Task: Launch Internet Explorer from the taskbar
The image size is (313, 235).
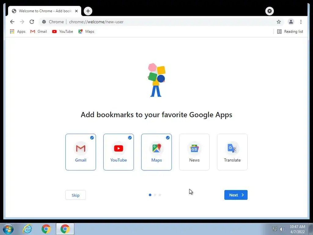Action: pyautogui.click(x=27, y=229)
